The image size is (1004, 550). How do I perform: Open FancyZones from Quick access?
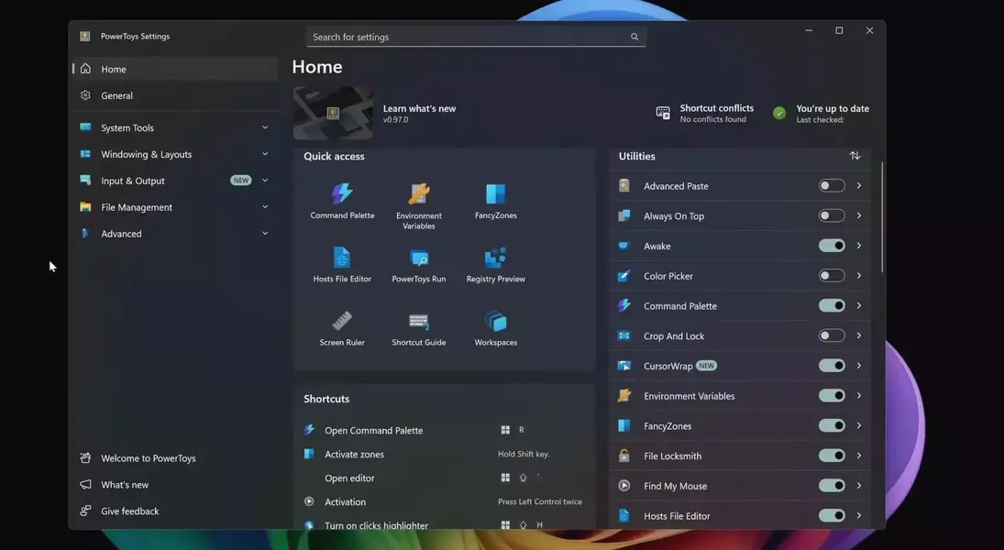tap(496, 200)
